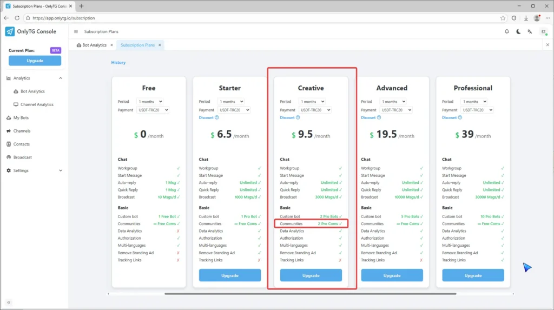Upgrade to the Professional plan
Image resolution: width=554 pixels, height=310 pixels.
[473, 275]
